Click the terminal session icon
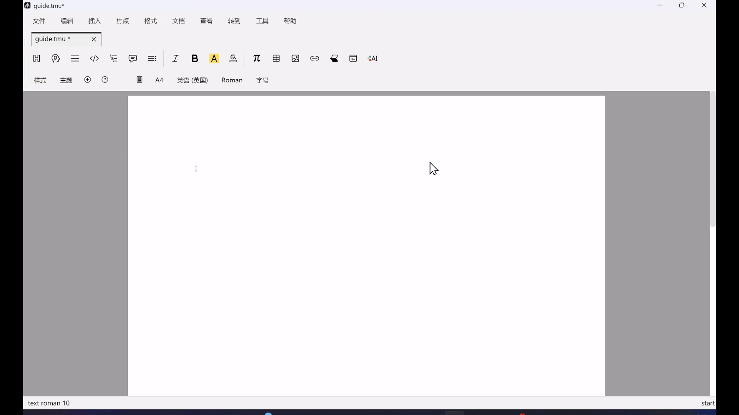739x415 pixels. coord(353,58)
